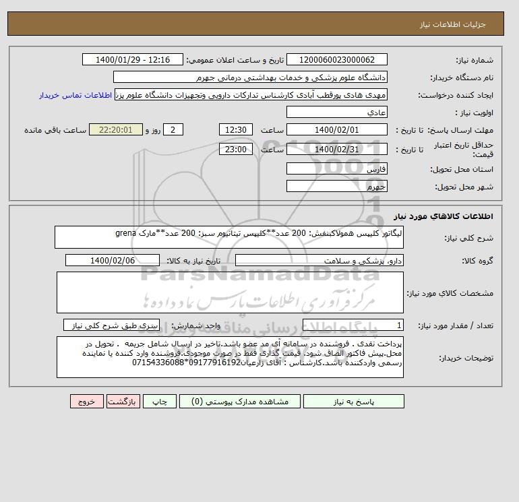Click the deadline time field 12:30
The width and height of the screenshot is (519, 502).
(236, 130)
